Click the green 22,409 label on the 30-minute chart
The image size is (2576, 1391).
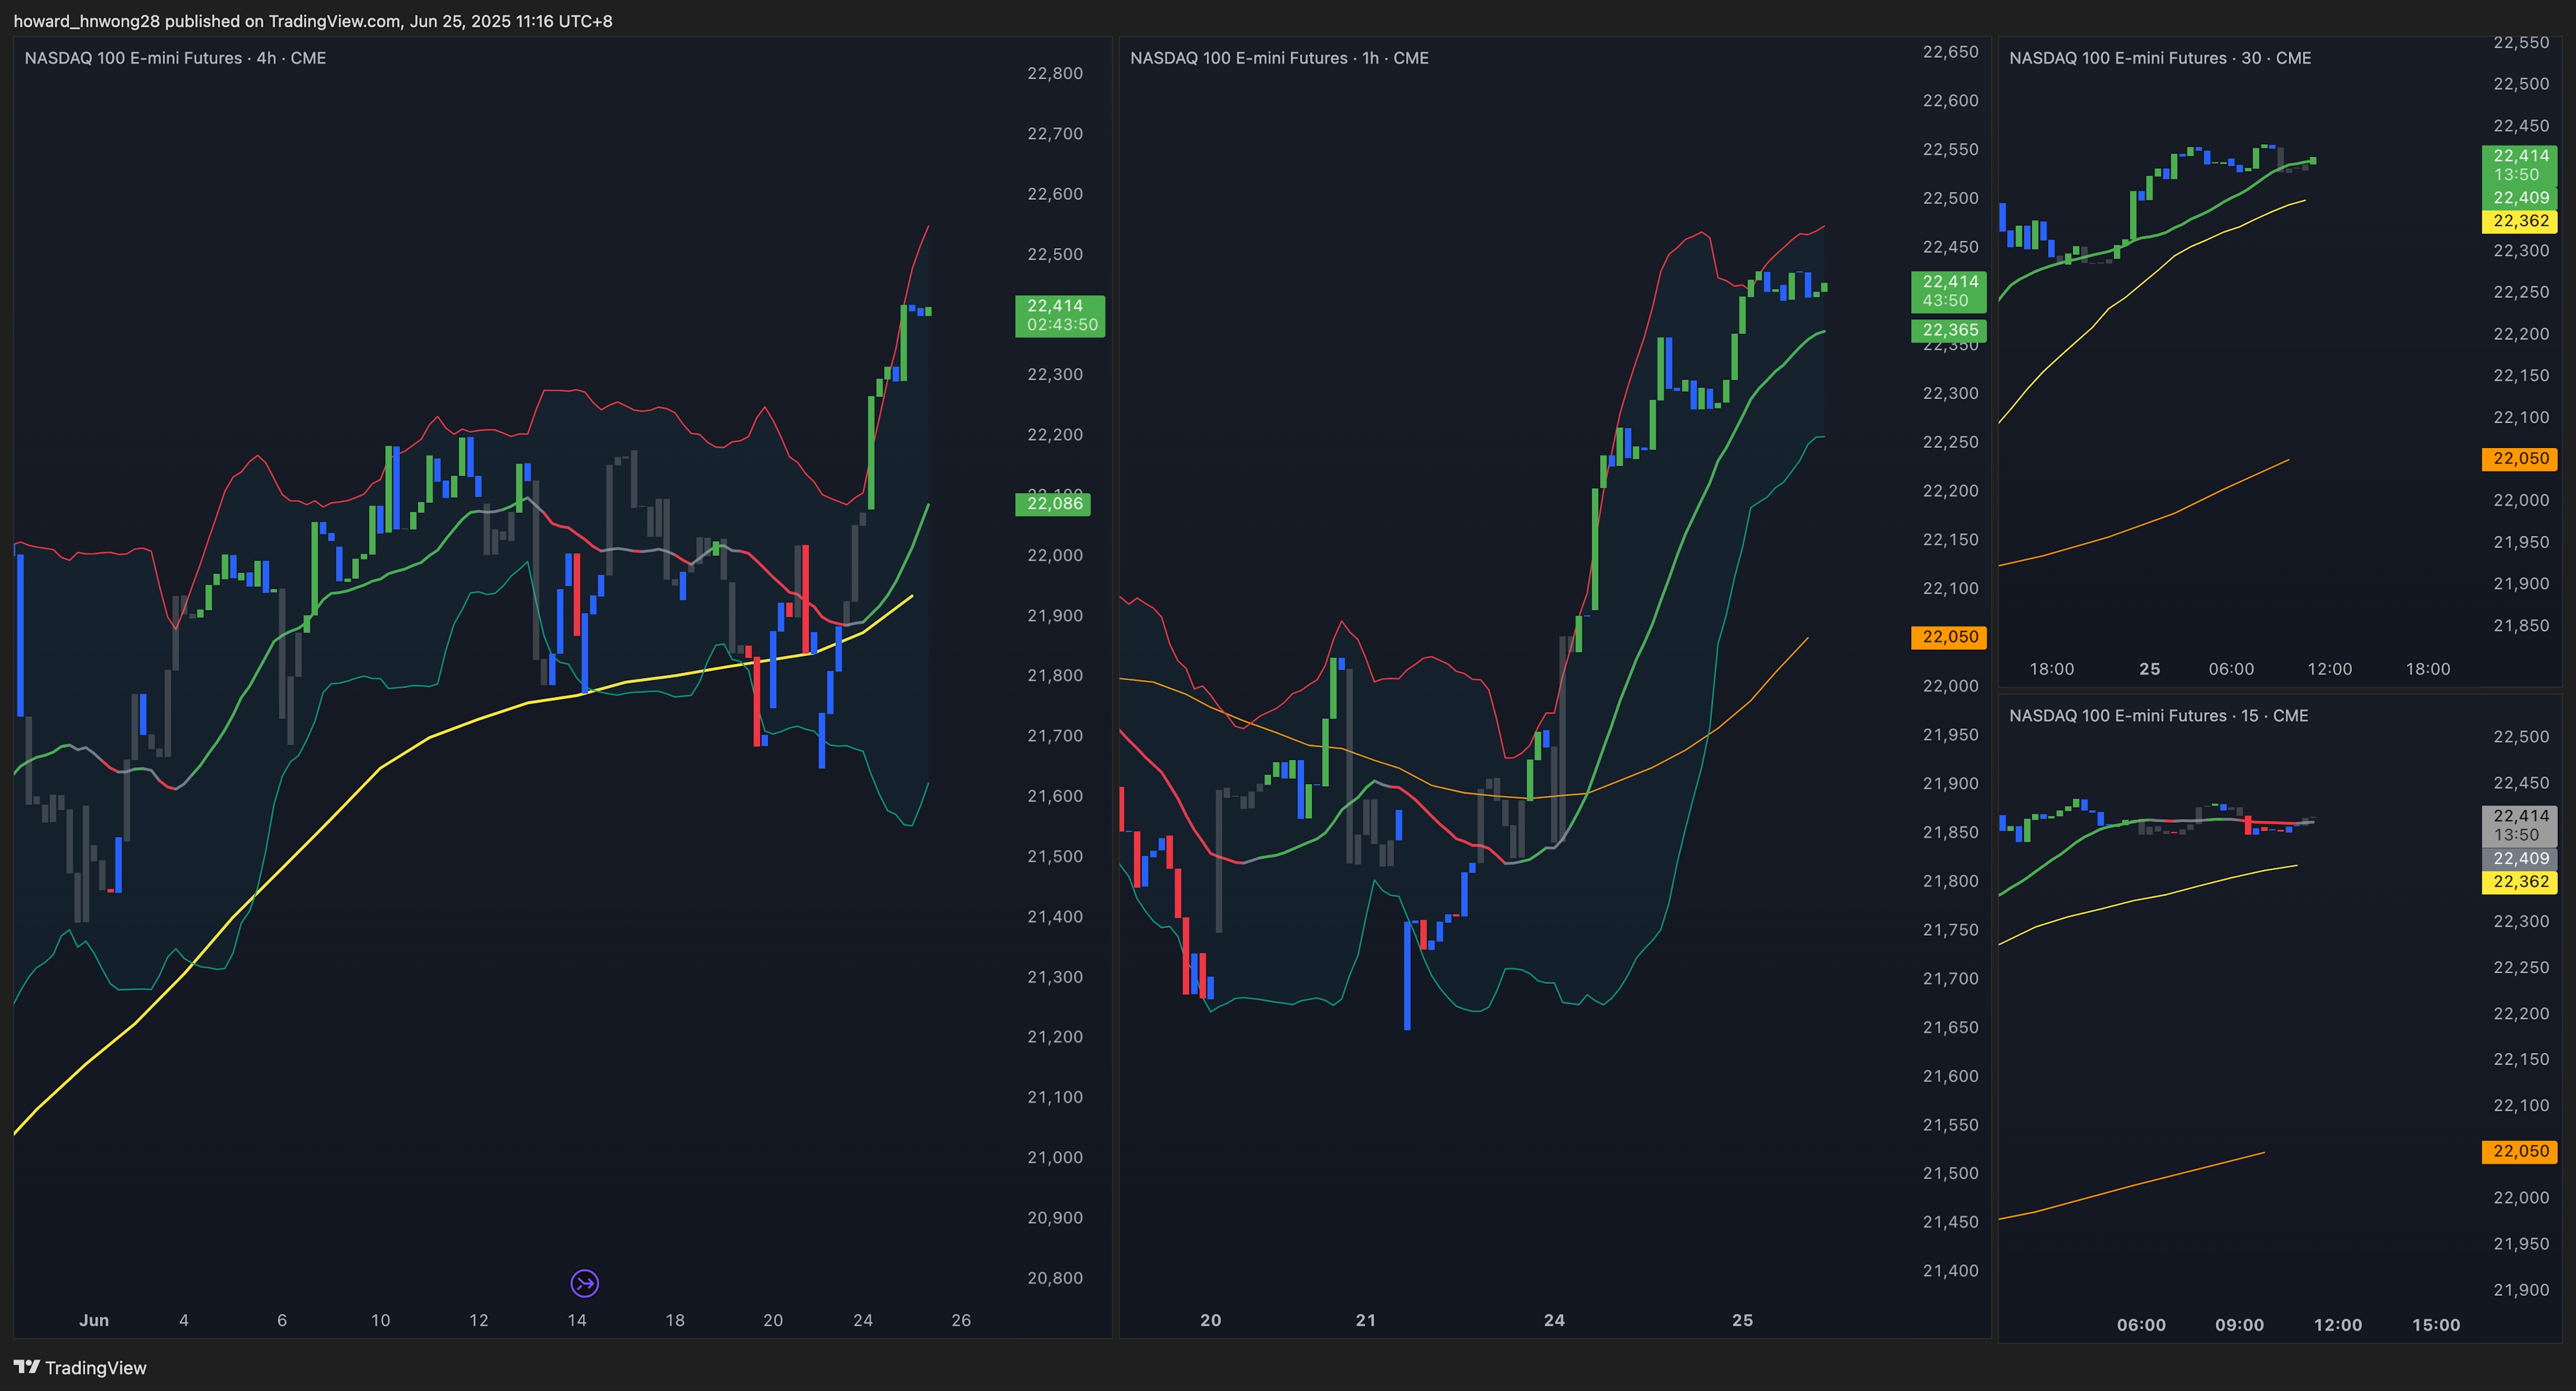pos(2520,197)
